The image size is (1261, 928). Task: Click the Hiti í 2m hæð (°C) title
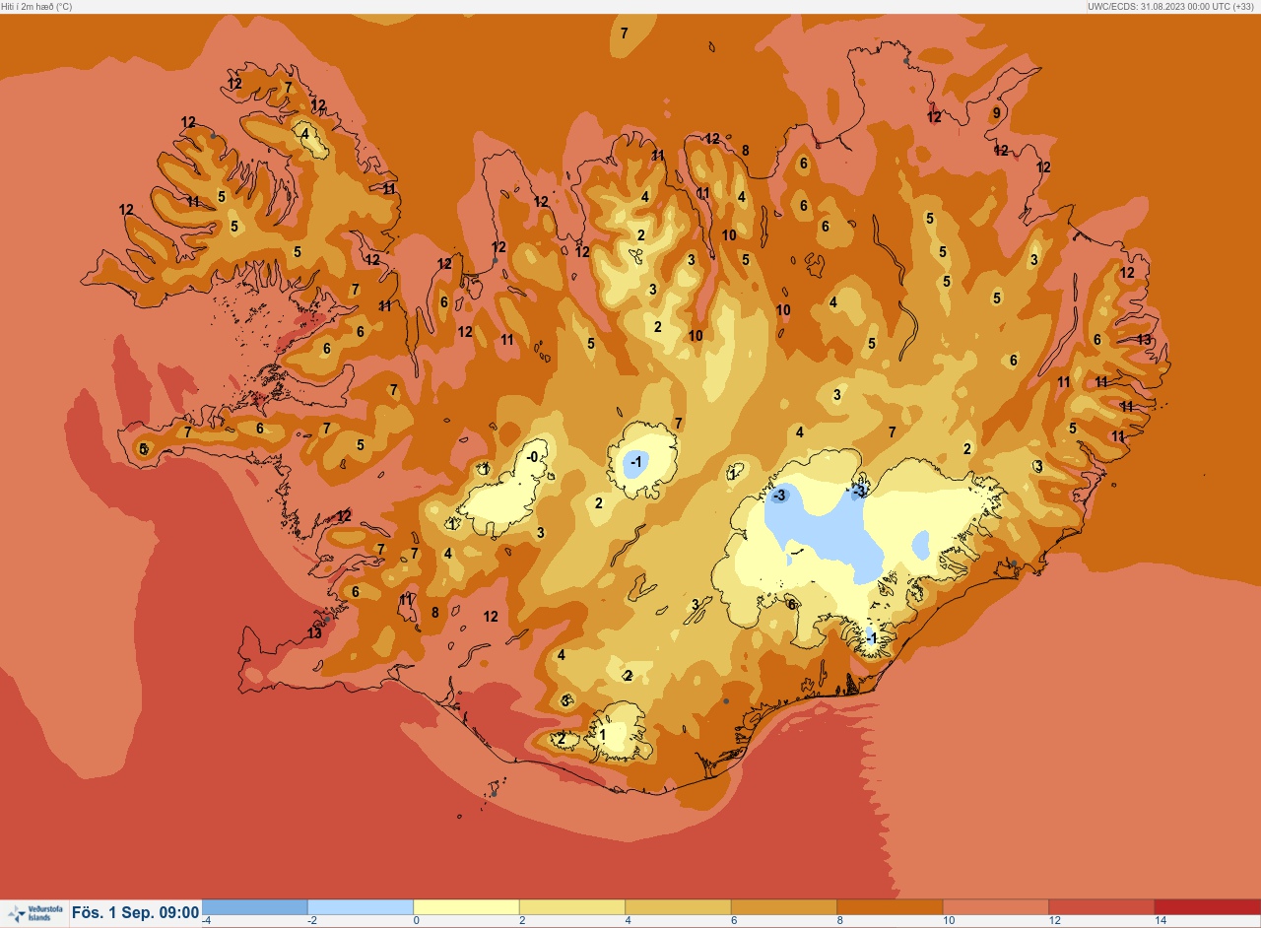(x=37, y=6)
